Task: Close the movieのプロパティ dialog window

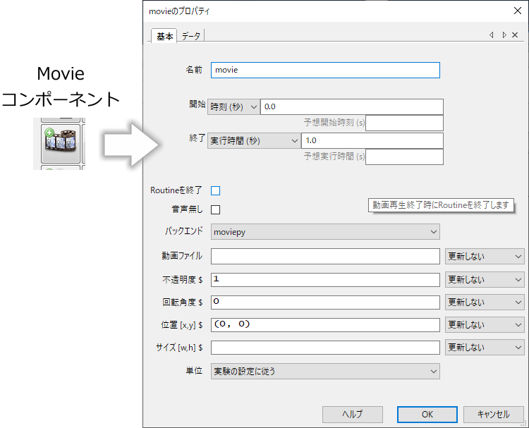Action: 518,11
